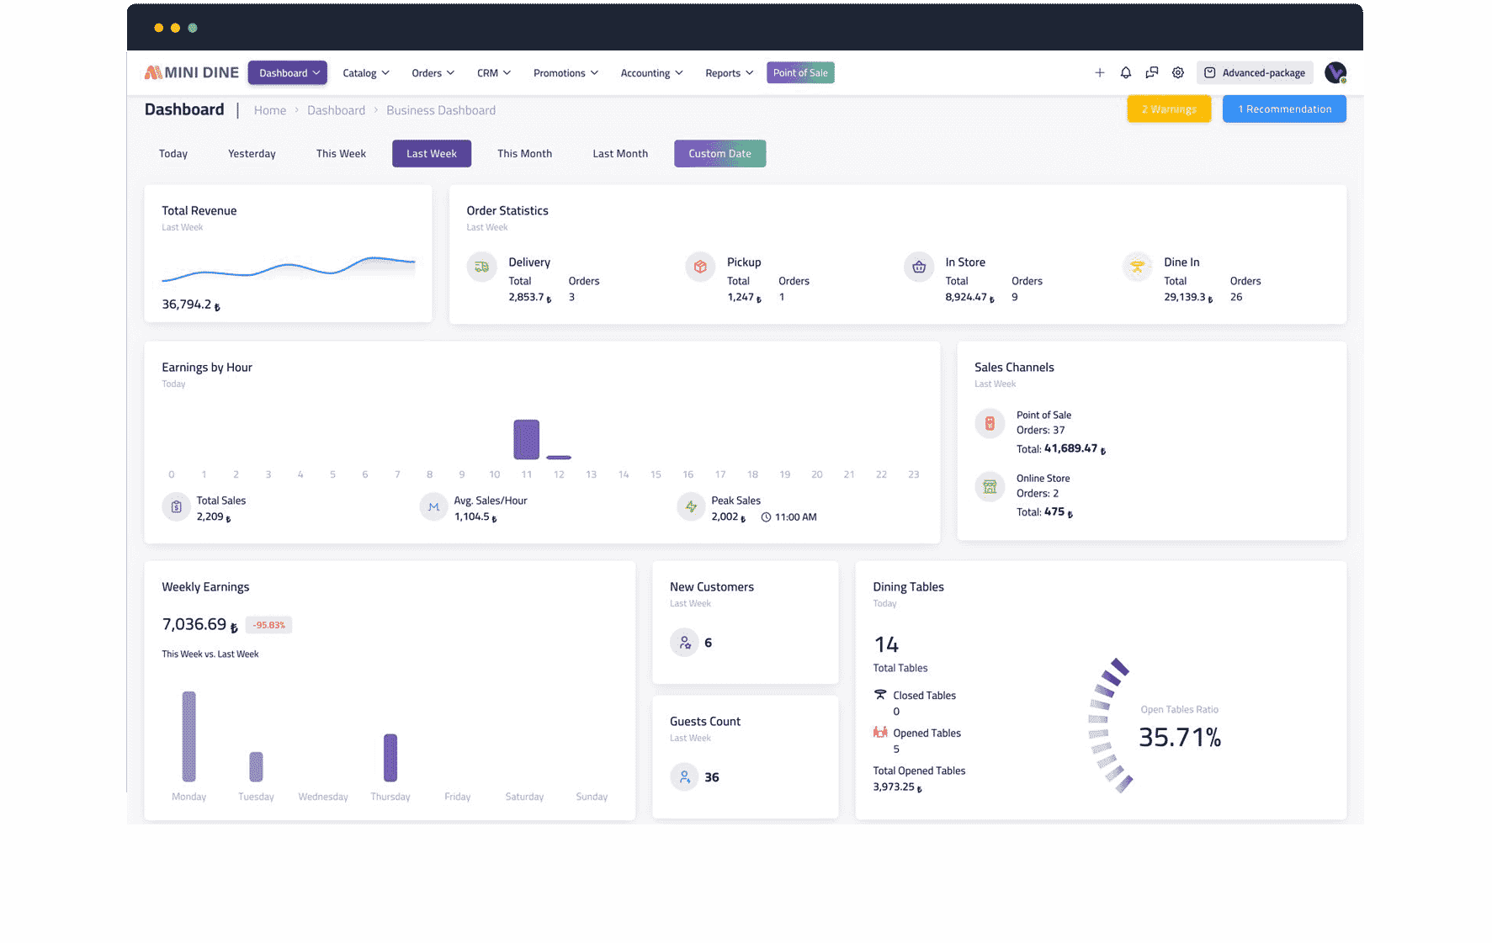
Task: Switch to This Week filter
Action: tap(341, 154)
